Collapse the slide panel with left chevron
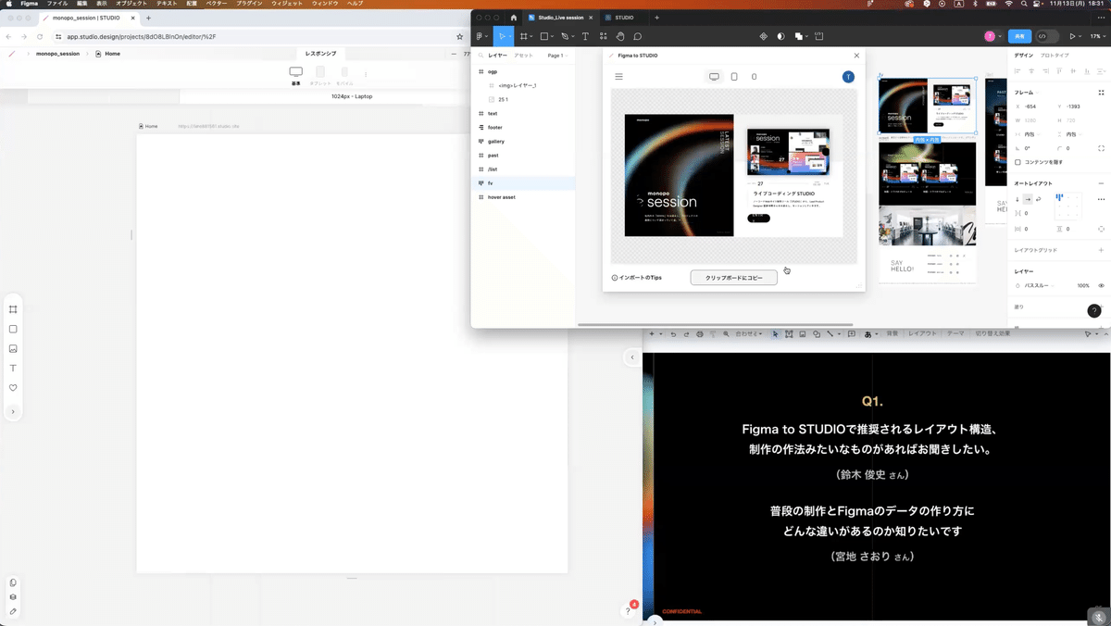1111x626 pixels. pos(632,357)
